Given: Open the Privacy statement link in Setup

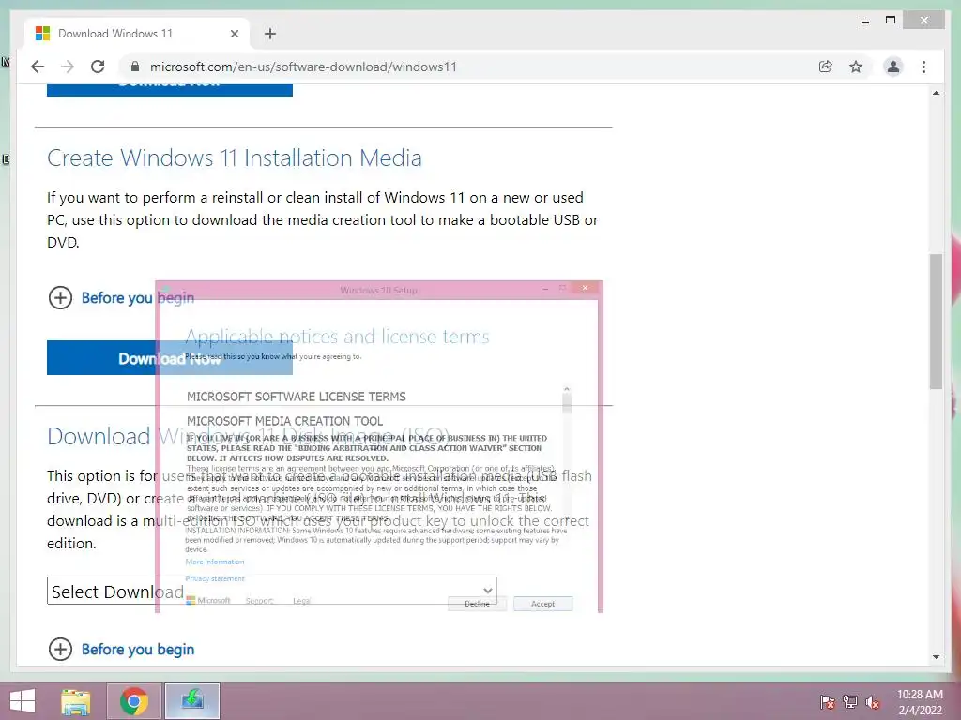Looking at the screenshot, I should click(215, 578).
